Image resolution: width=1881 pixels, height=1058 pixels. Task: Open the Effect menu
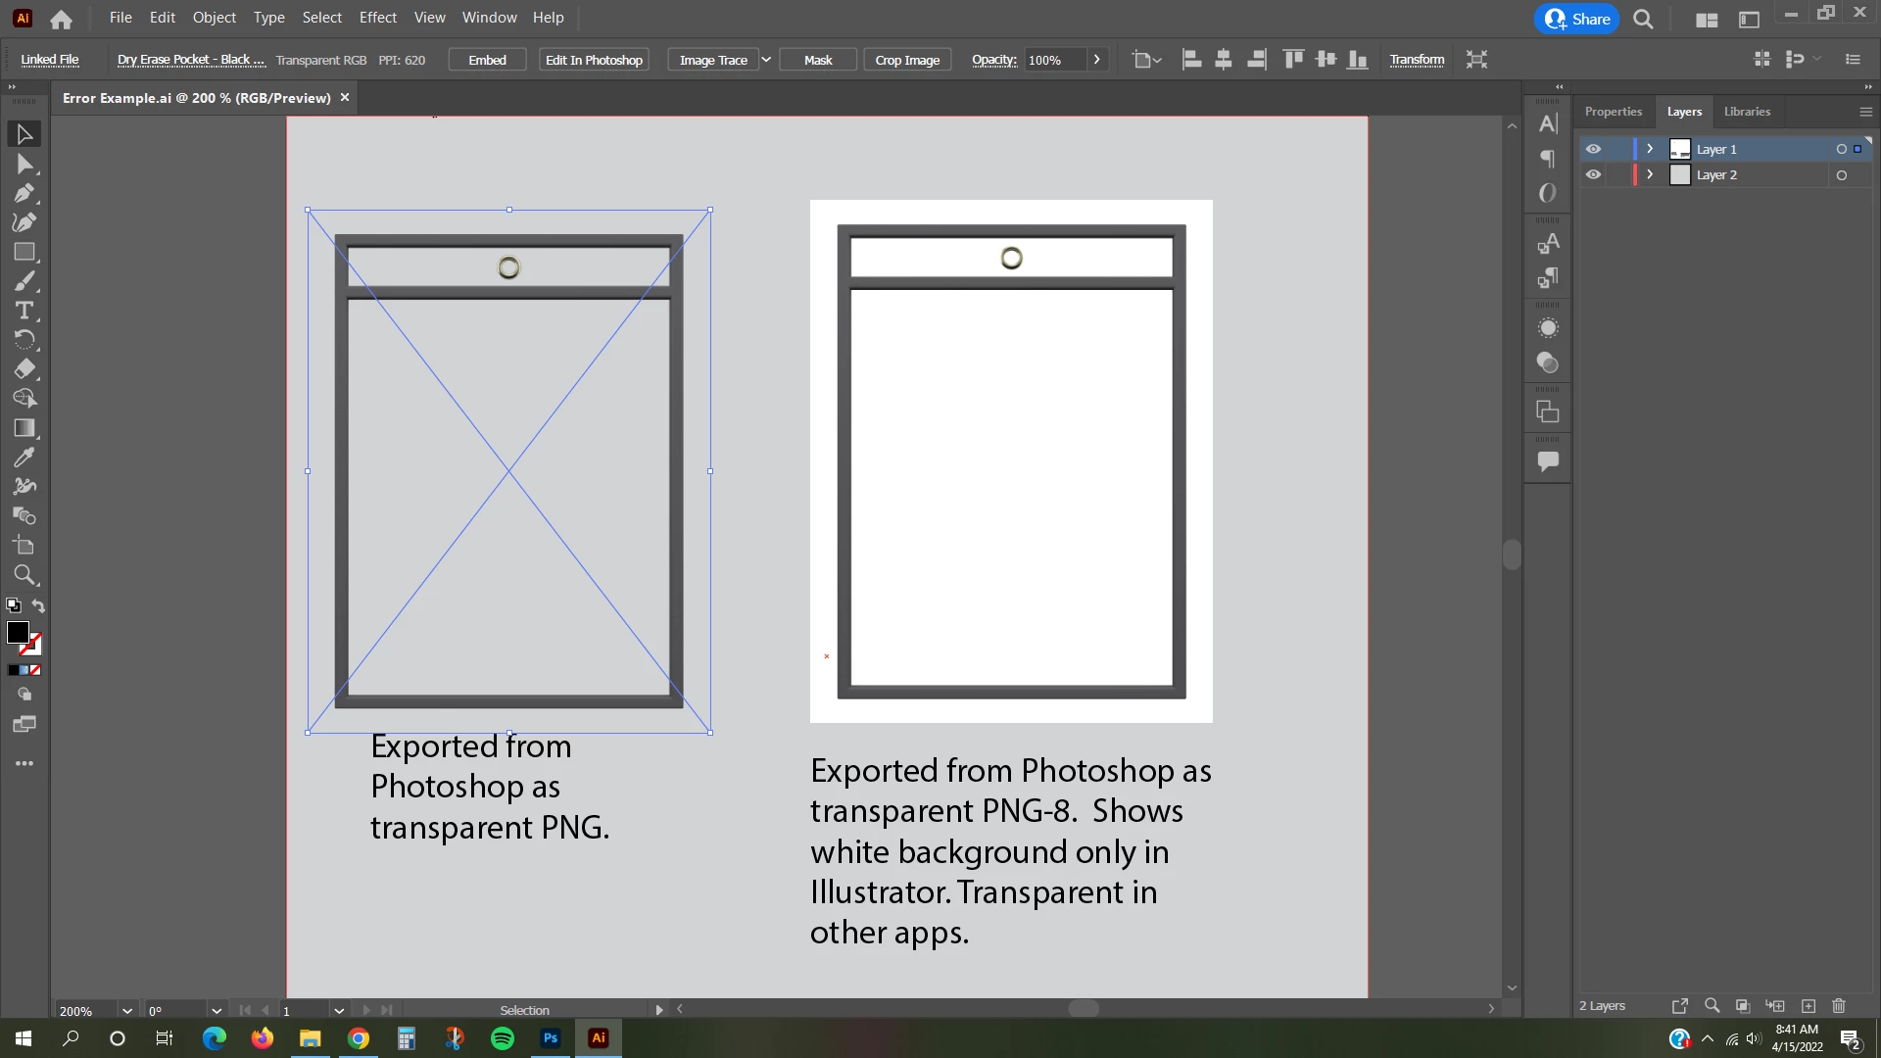pos(377,18)
